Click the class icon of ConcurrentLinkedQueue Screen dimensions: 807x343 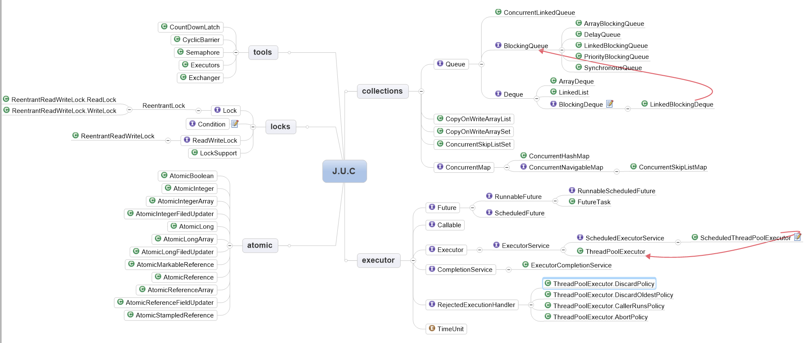coord(498,12)
